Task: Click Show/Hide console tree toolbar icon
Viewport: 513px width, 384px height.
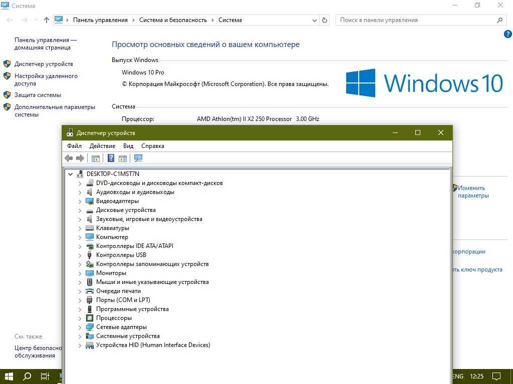Action: click(96, 158)
